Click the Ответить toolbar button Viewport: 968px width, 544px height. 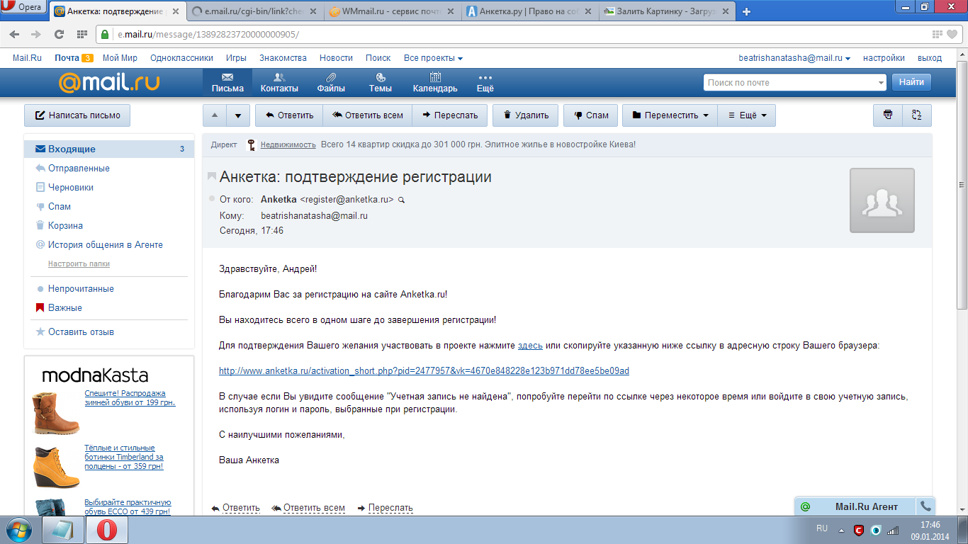pos(289,115)
